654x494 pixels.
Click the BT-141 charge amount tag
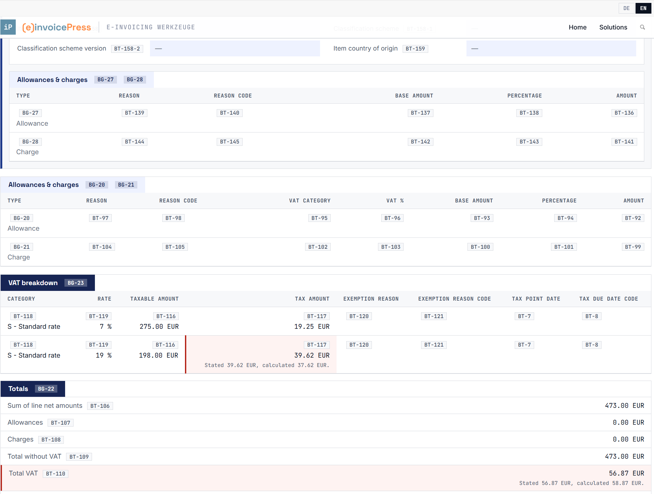point(624,142)
